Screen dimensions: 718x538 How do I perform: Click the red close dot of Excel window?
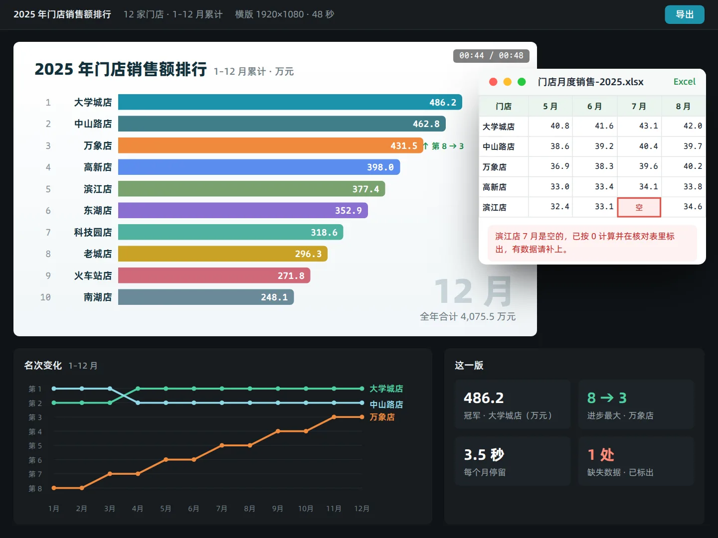click(493, 82)
